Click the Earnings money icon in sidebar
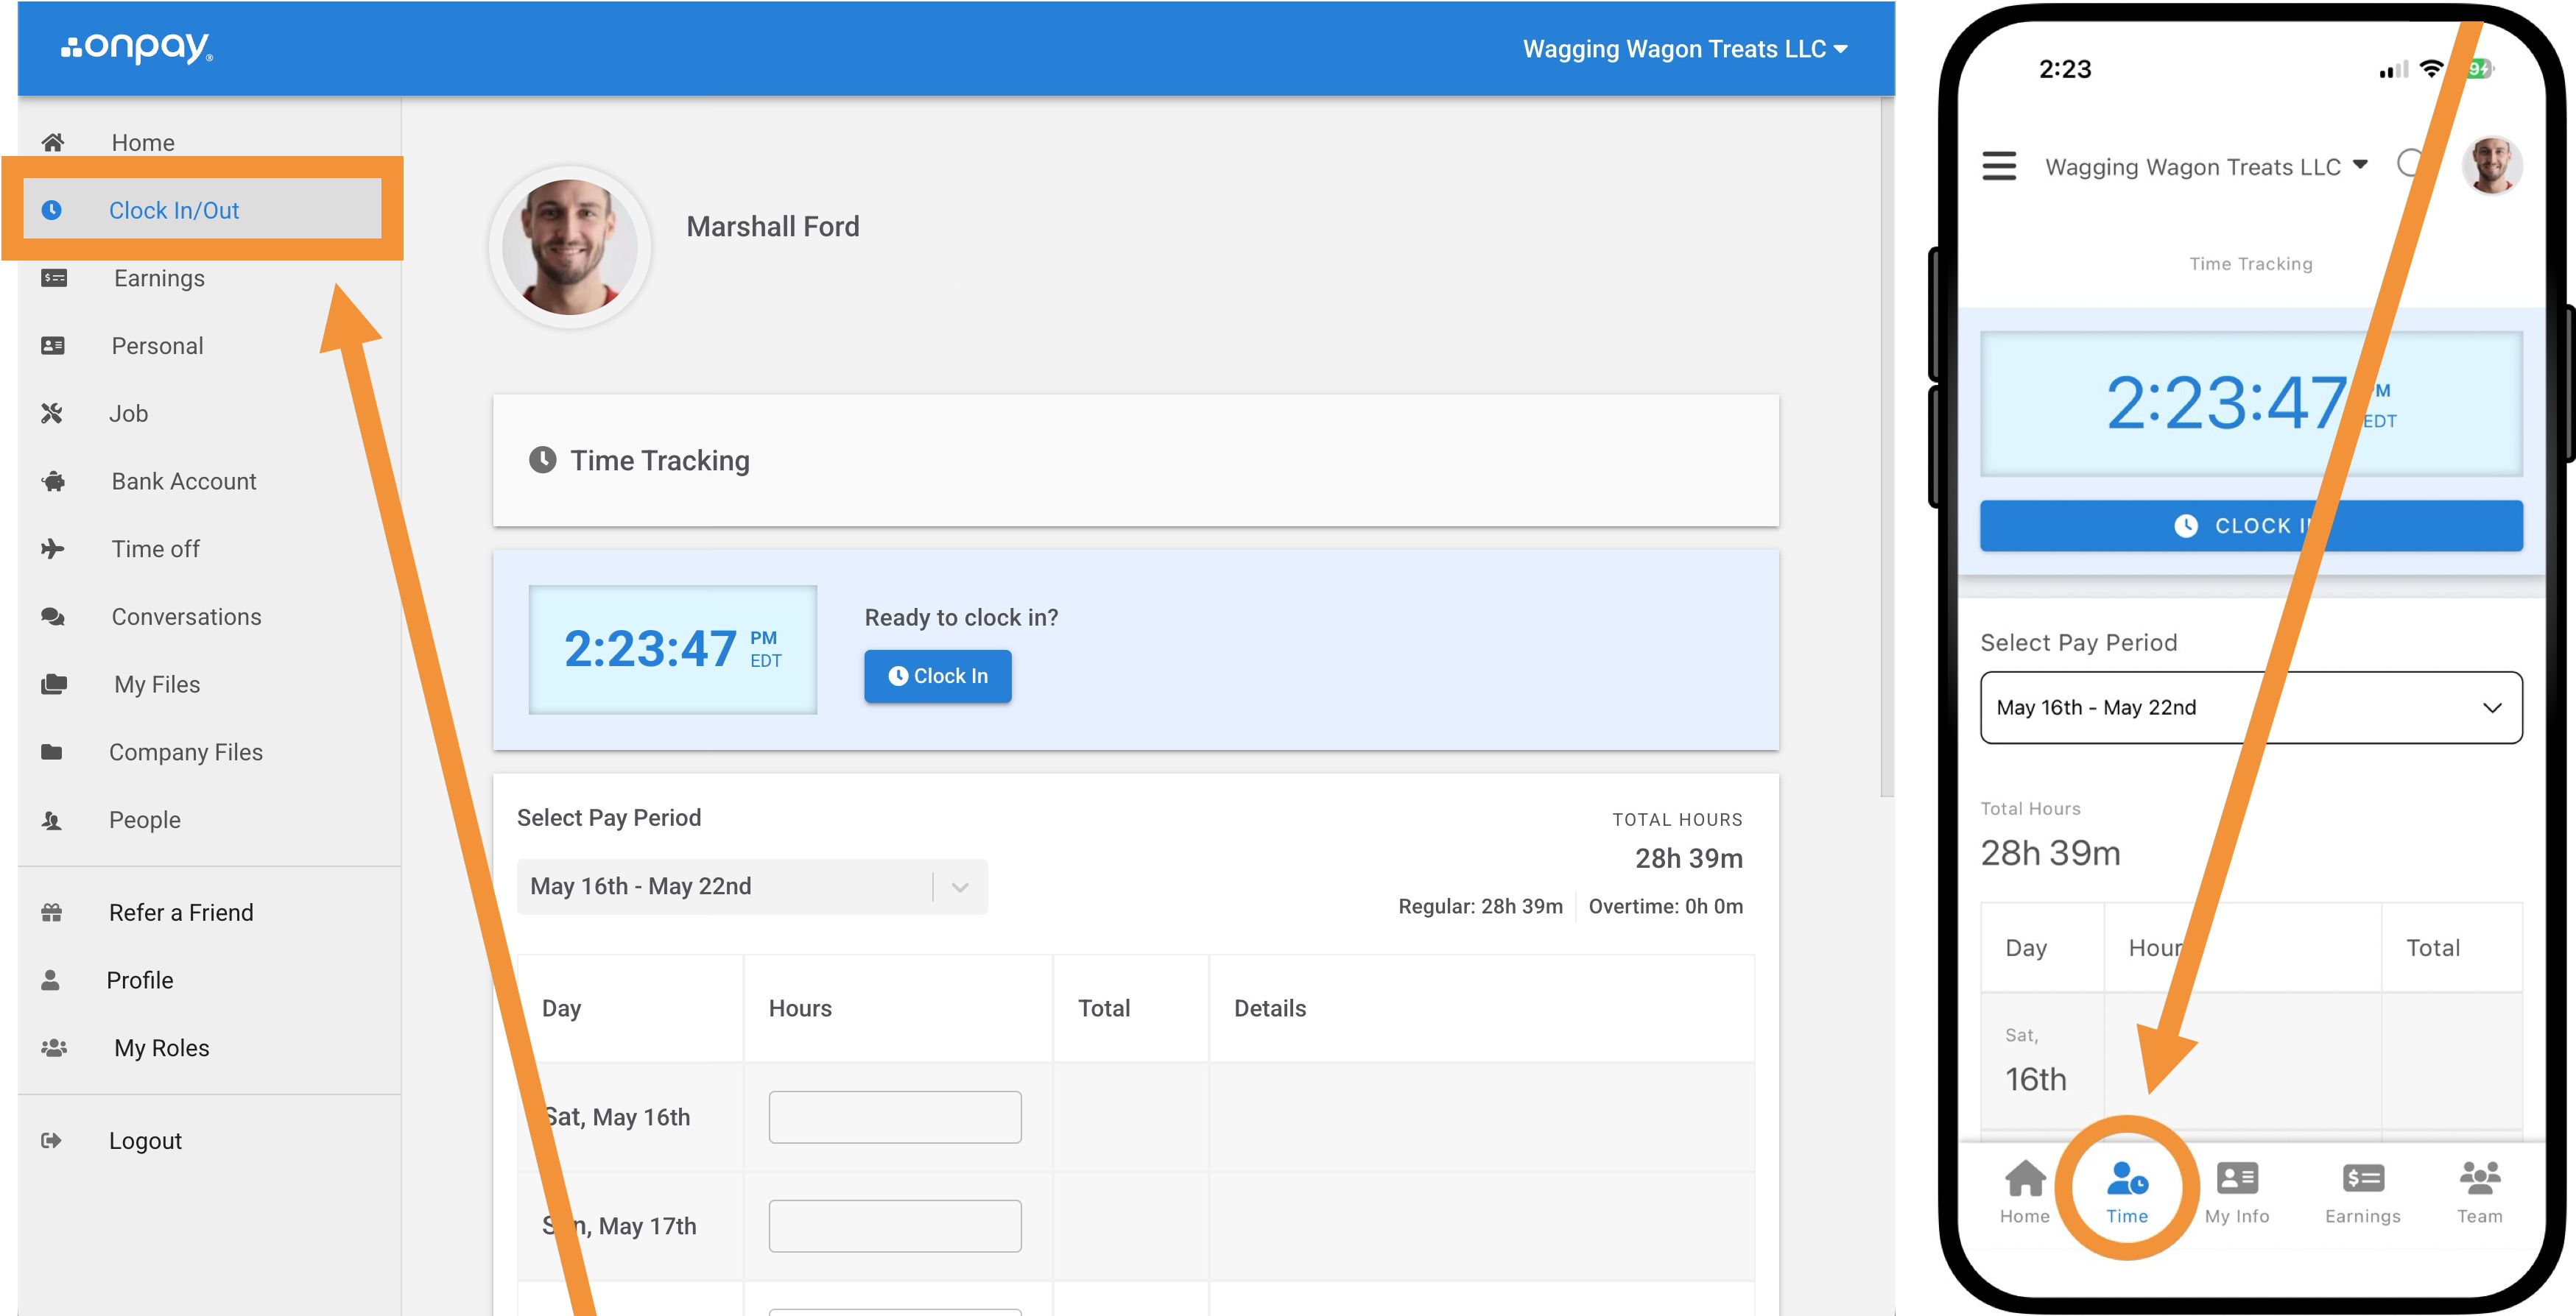Image resolution: width=2576 pixels, height=1316 pixels. (x=54, y=277)
